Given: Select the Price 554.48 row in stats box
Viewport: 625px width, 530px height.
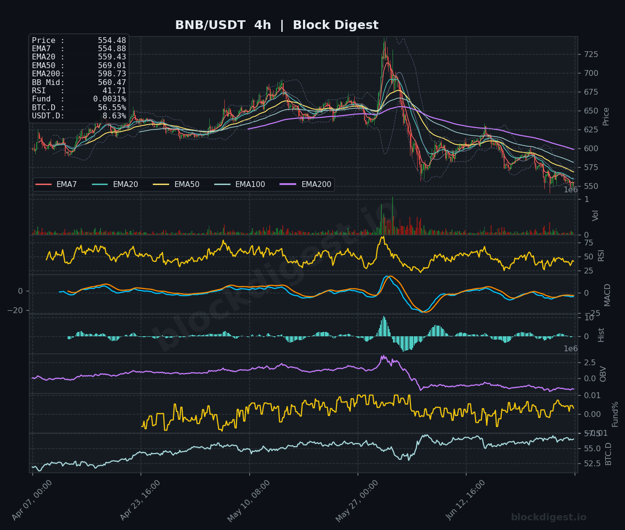Looking at the screenshot, I should (x=79, y=41).
